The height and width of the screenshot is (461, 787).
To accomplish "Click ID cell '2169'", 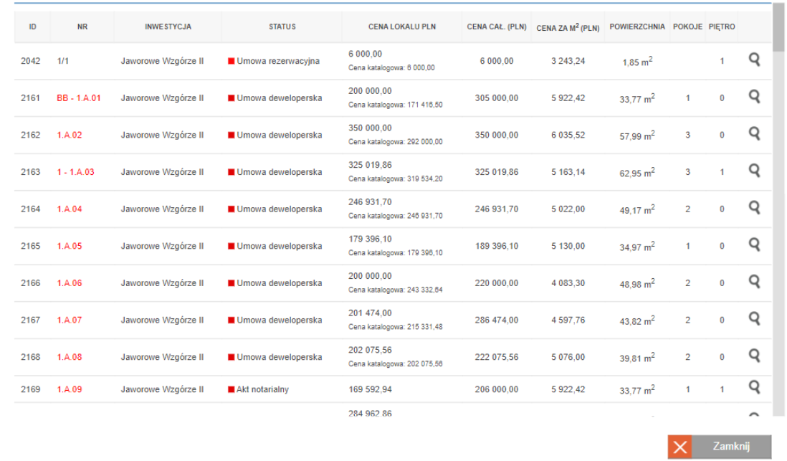I will tap(30, 389).
